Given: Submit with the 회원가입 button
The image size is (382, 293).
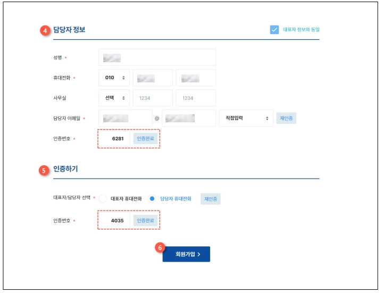Looking at the screenshot, I should [x=186, y=254].
